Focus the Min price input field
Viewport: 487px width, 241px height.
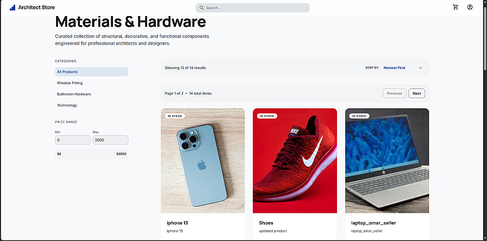point(73,140)
